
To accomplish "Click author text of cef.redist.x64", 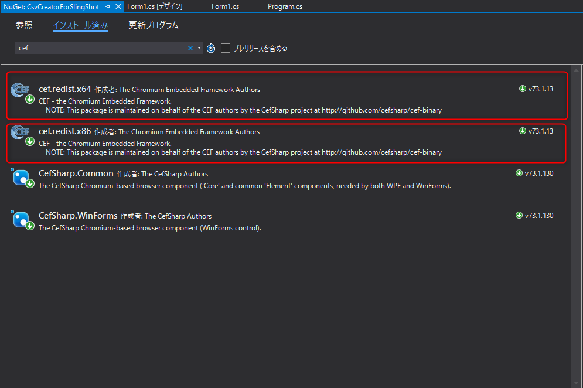I will (x=178, y=90).
